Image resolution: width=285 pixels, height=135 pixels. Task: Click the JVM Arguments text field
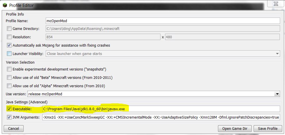[x=161, y=117]
